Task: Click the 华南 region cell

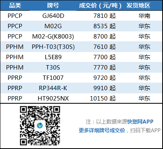Action: (144, 16)
